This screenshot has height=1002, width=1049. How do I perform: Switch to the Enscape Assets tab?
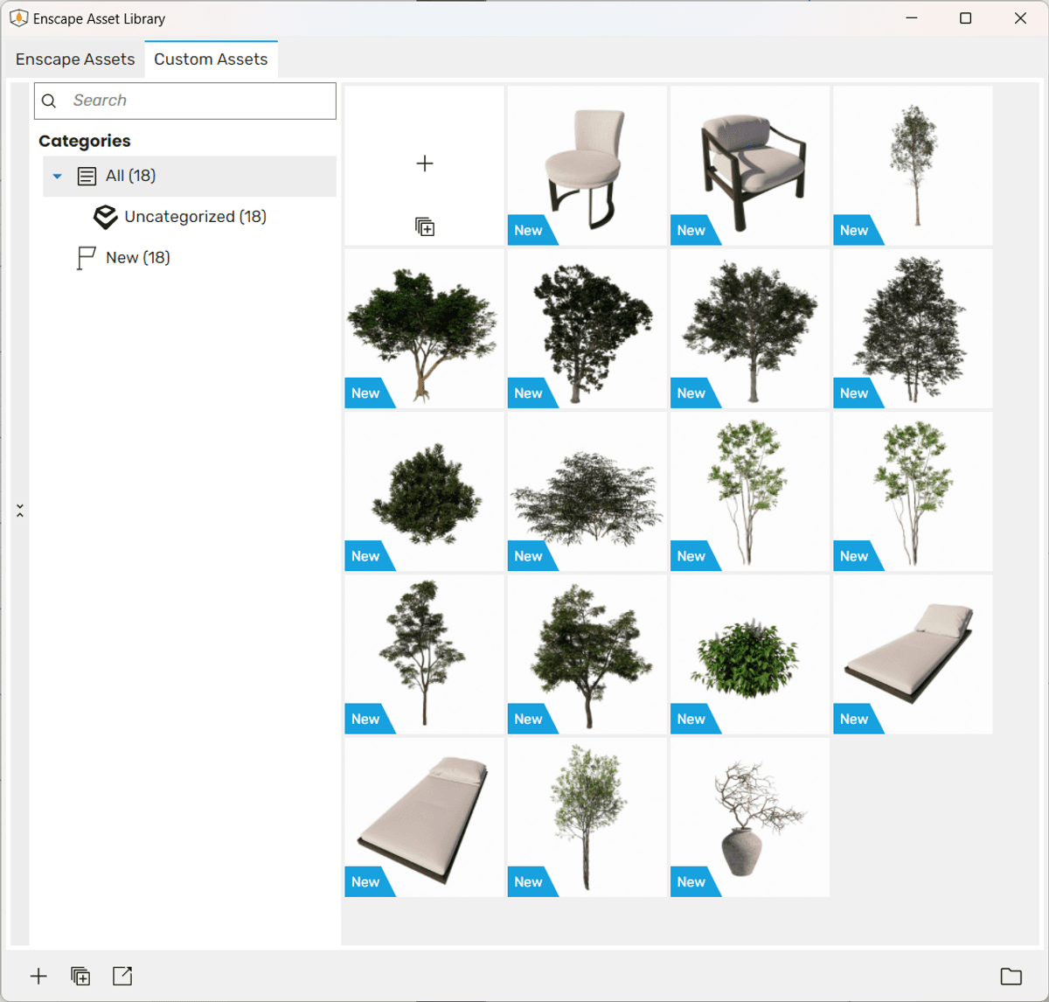(75, 59)
